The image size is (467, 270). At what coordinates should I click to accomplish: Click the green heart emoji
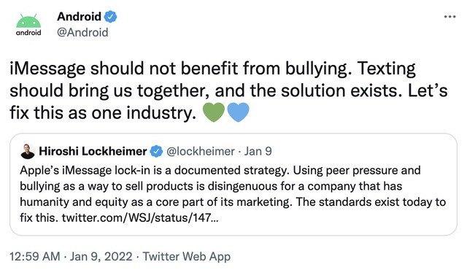coord(214,112)
